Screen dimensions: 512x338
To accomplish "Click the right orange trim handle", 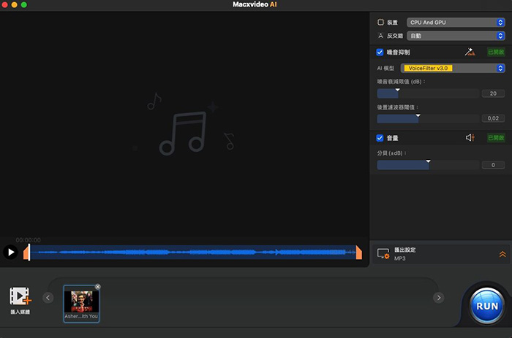I will pos(359,253).
